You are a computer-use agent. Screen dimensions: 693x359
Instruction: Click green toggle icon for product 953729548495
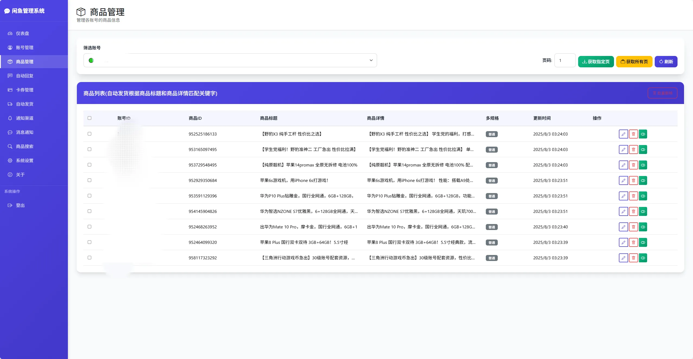(x=643, y=165)
